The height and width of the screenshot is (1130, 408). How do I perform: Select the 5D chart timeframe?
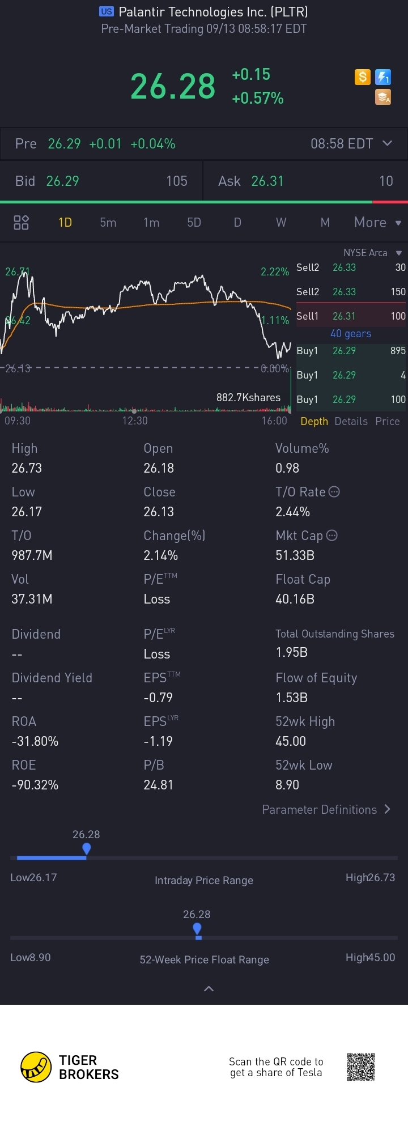[194, 222]
